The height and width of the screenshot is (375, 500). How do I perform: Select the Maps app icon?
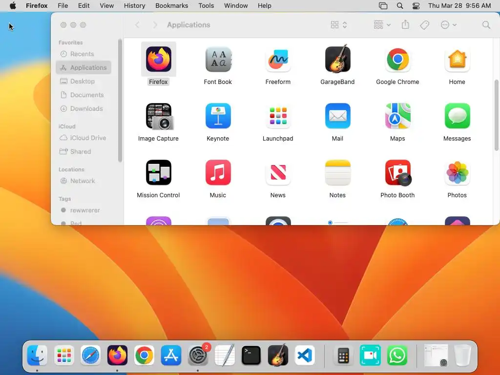(397, 116)
